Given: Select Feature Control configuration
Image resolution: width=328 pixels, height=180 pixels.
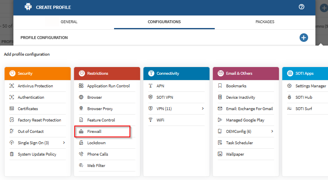Looking at the screenshot, I should 101,120.
